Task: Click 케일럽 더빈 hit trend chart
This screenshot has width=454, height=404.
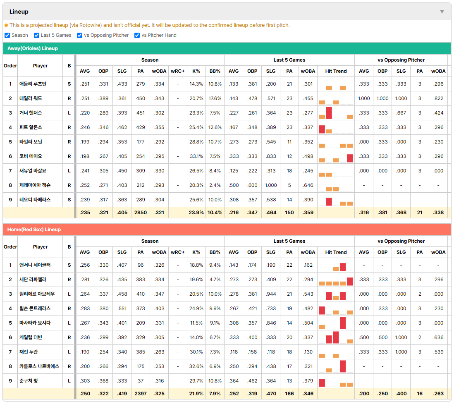Action: coord(336,337)
